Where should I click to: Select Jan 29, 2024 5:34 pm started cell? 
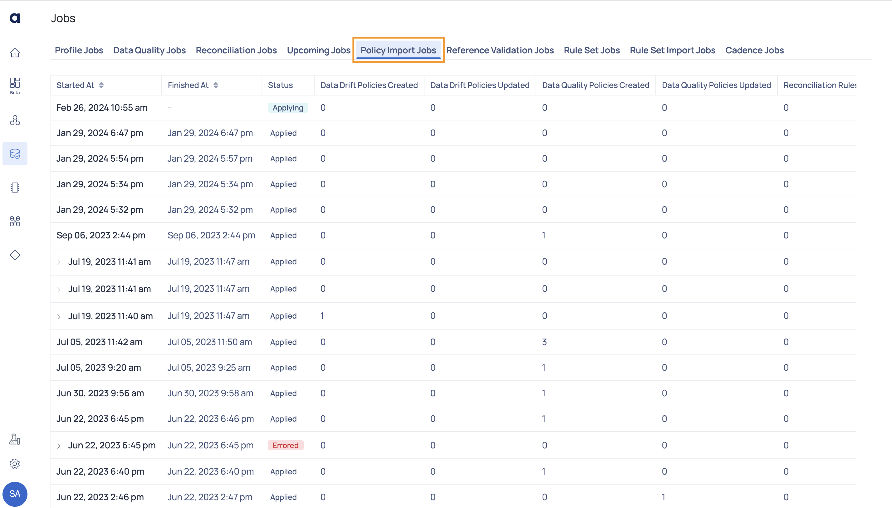100,184
